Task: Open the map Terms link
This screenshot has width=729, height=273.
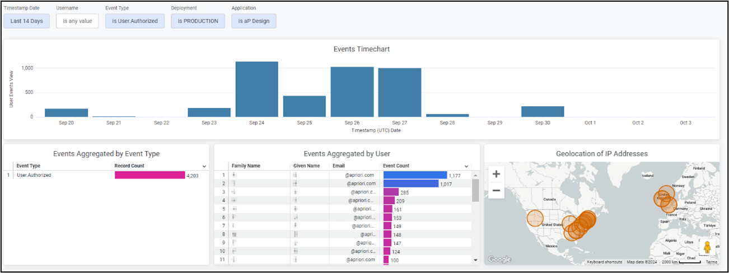Action: point(711,262)
